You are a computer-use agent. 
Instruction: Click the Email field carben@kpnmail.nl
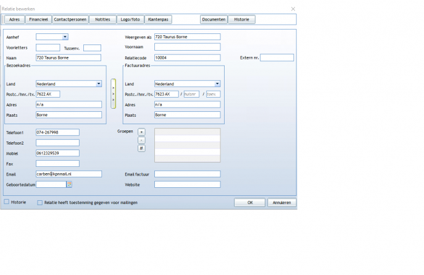coord(69,174)
